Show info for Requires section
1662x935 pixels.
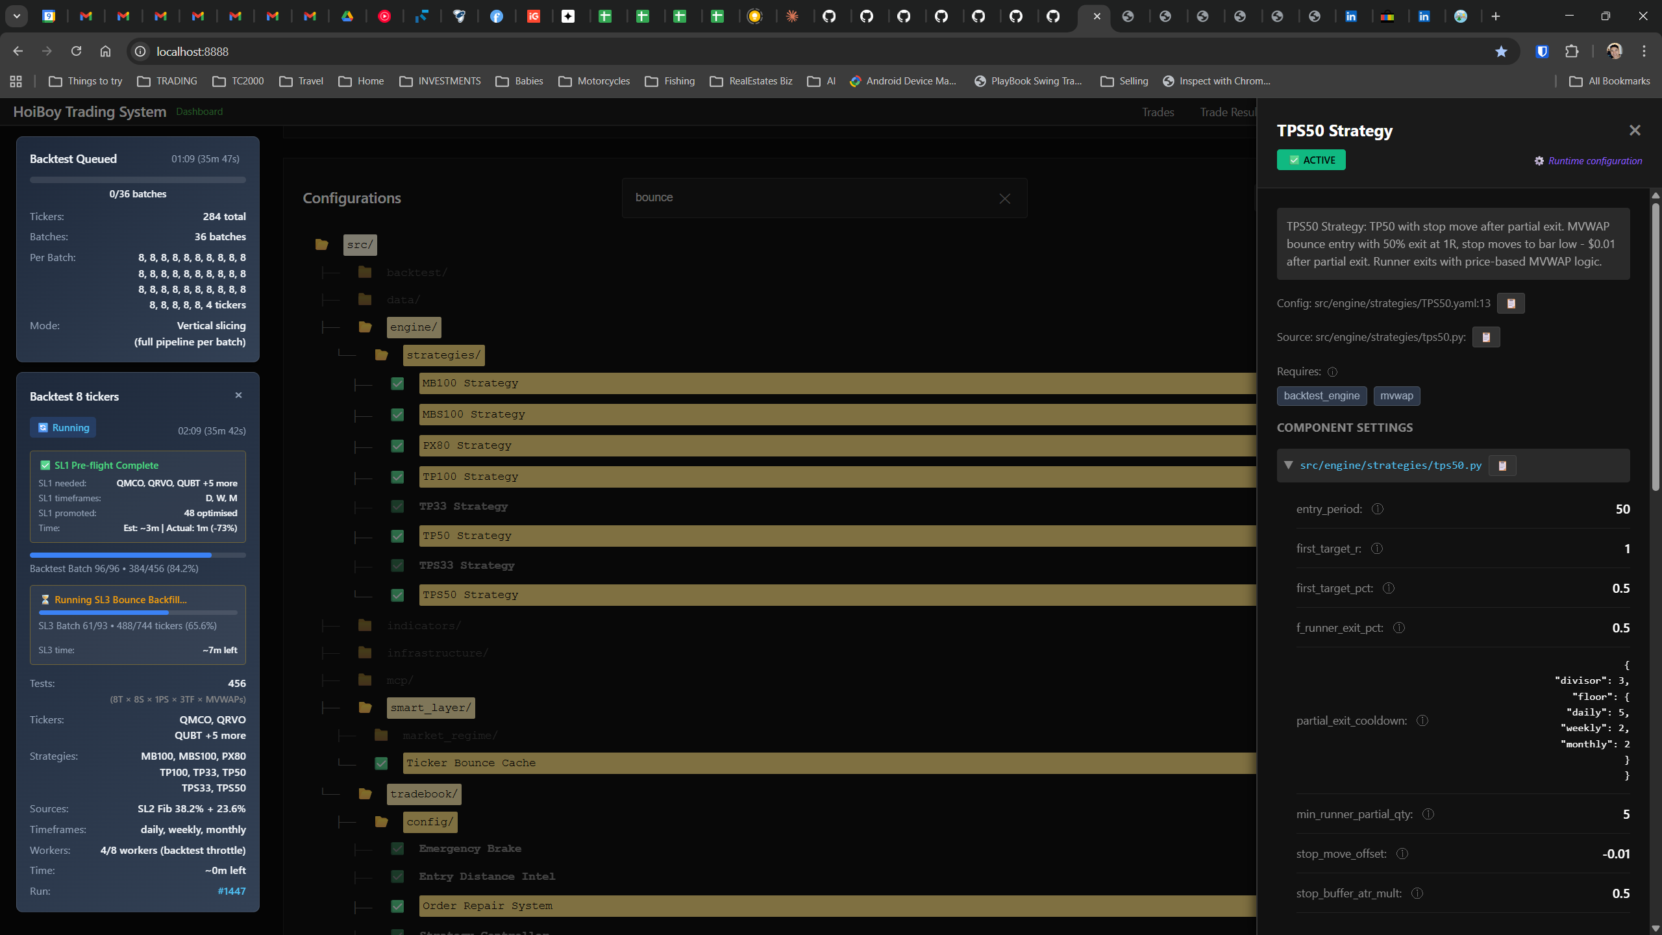coord(1333,372)
